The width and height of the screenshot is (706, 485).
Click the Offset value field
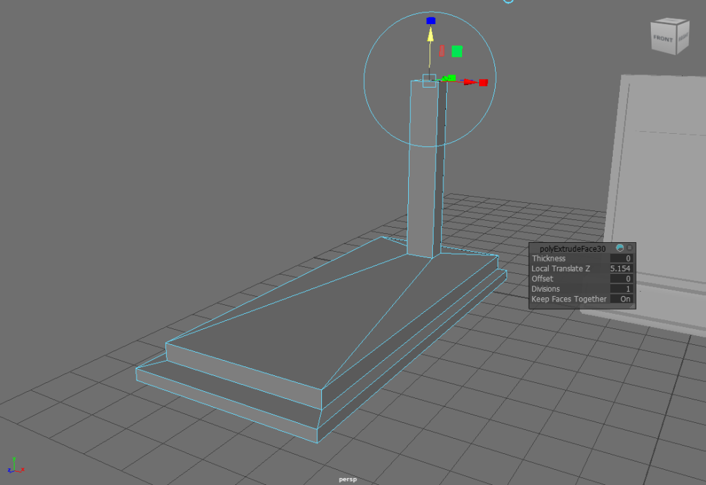622,279
